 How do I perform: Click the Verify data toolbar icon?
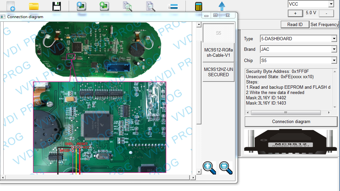[x=128, y=6]
